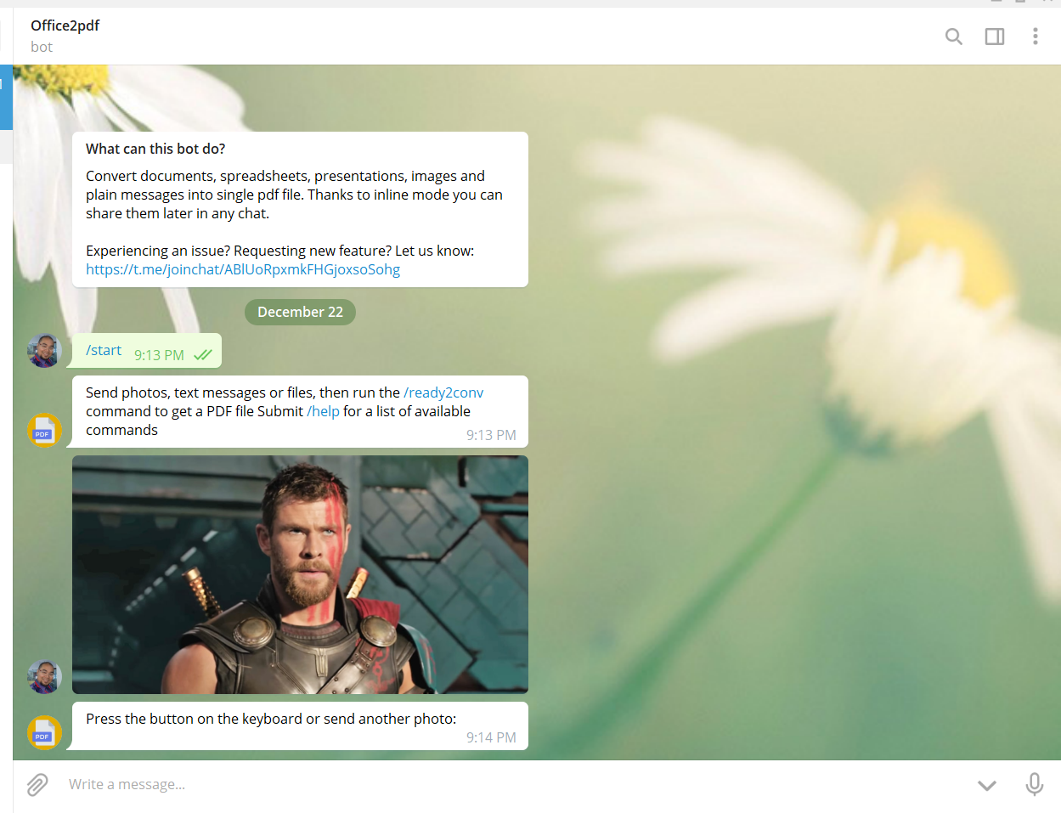1061x813 pixels.
Task: Click the /help command in bot message
Action: 323,411
